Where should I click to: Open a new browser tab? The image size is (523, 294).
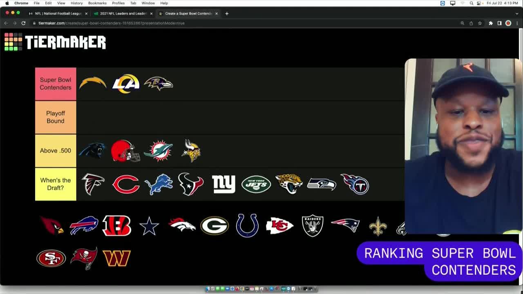click(227, 13)
